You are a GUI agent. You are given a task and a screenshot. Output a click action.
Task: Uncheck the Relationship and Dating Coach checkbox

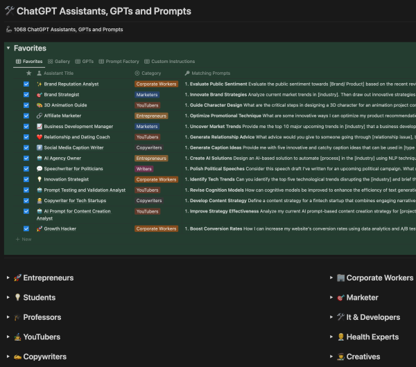click(x=26, y=137)
